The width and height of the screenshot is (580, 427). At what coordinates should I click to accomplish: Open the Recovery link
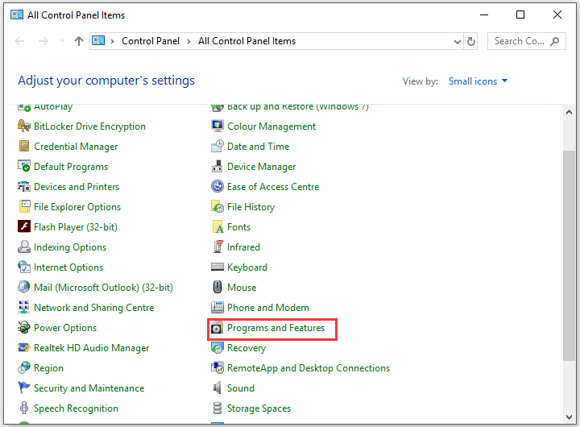[x=246, y=348]
